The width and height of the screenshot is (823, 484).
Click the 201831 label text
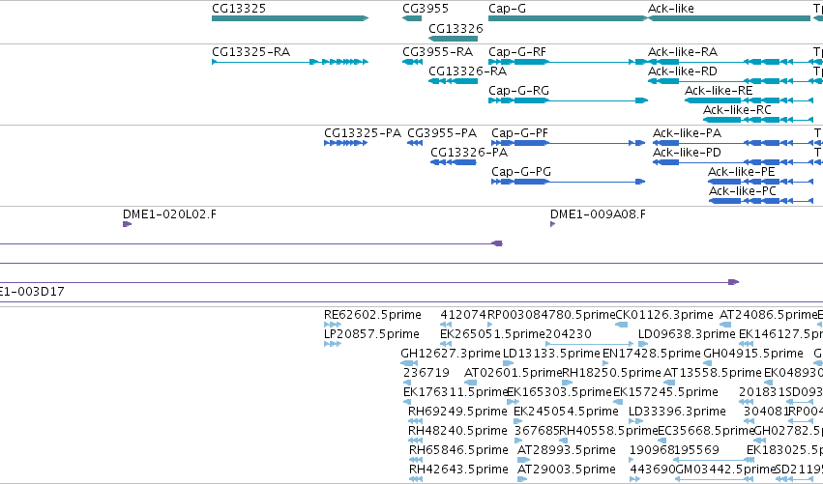pyautogui.click(x=762, y=392)
